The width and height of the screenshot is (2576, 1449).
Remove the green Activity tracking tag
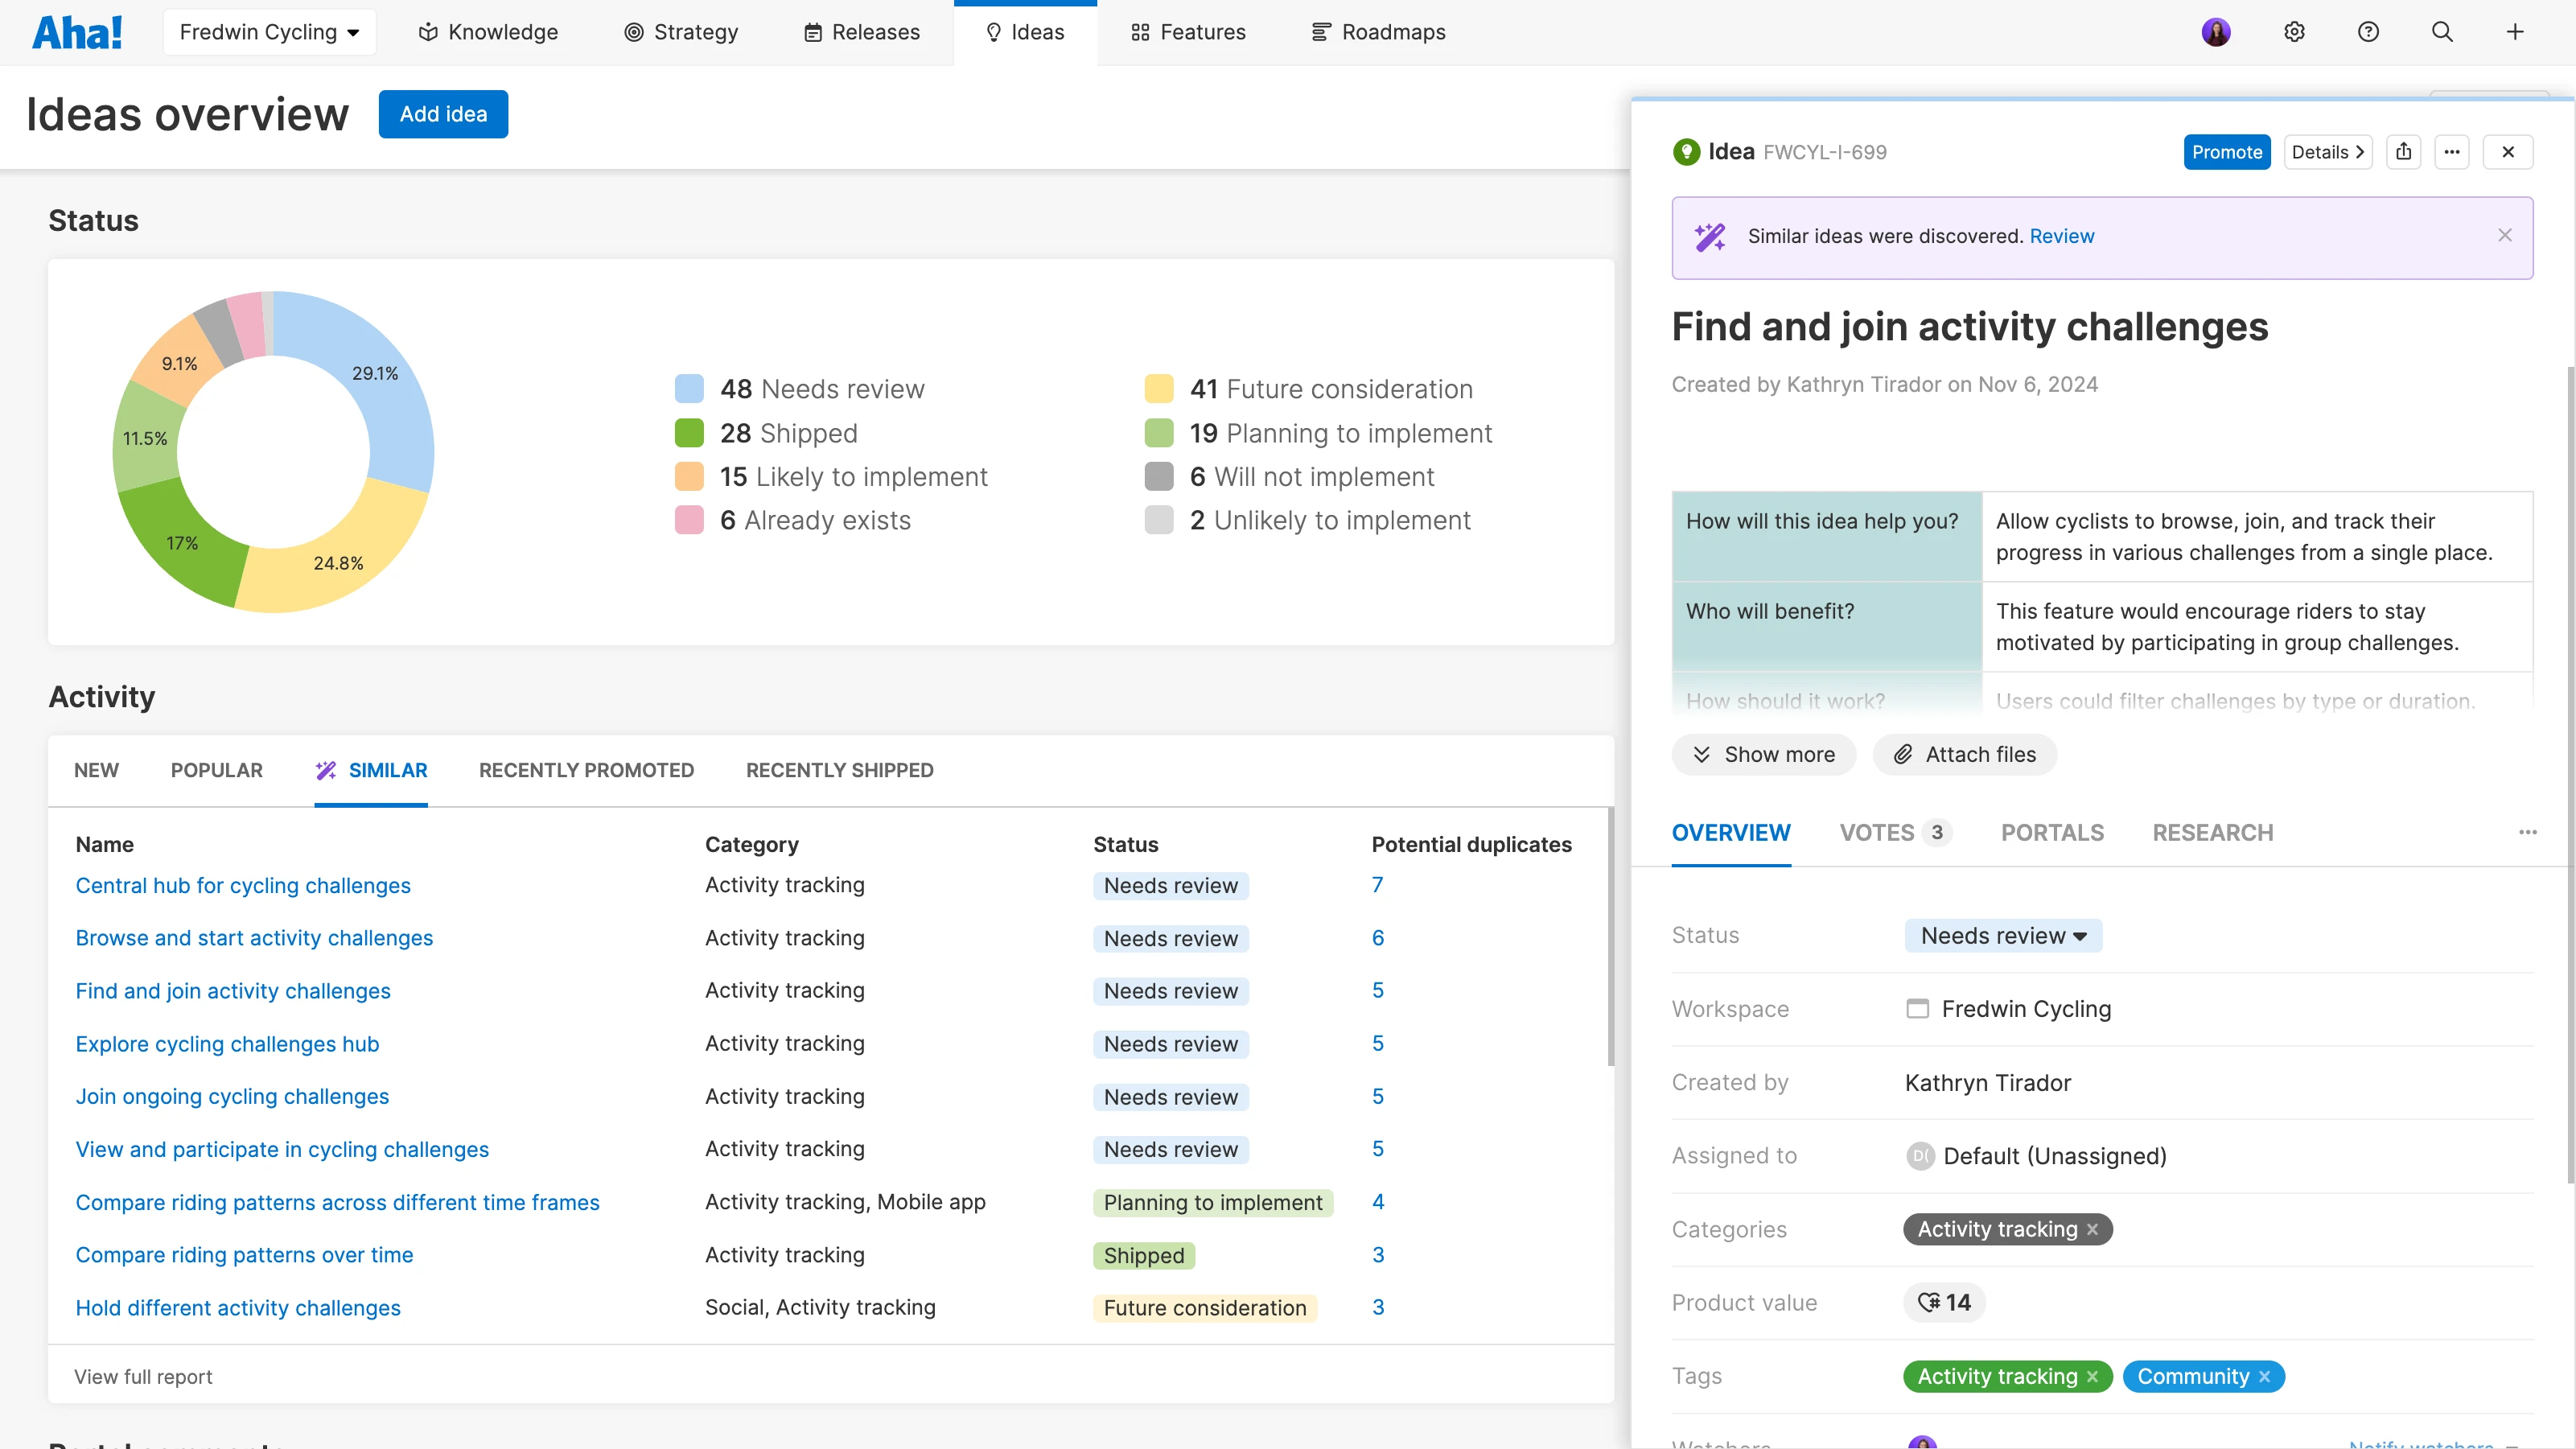[2092, 1377]
